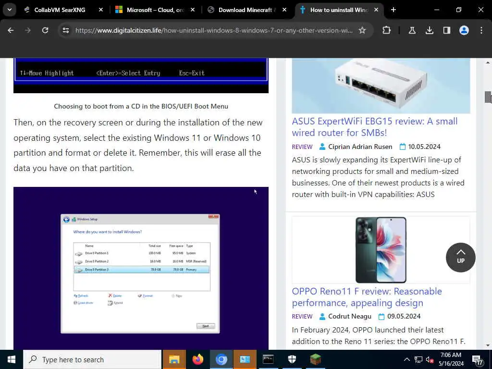Open author Codrut Neagu link
This screenshot has height=369, width=492.
[350, 317]
